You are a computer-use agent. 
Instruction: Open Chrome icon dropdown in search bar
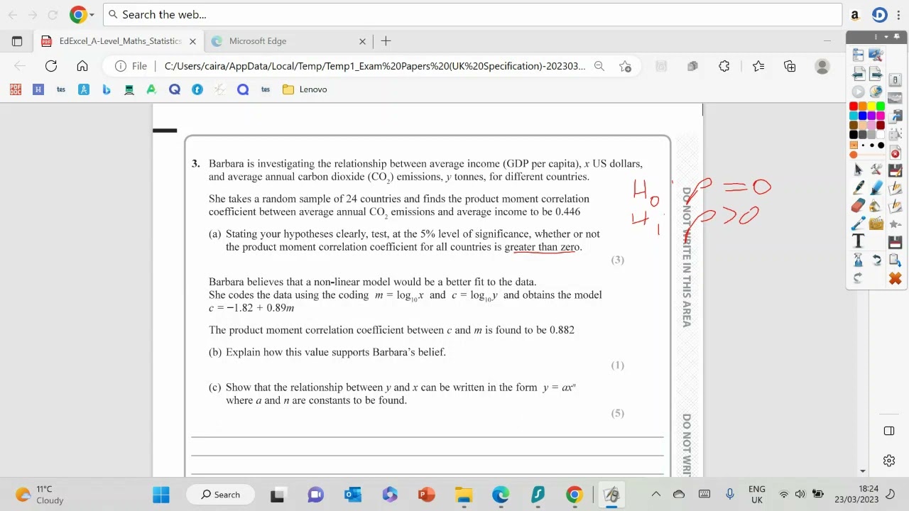point(91,15)
